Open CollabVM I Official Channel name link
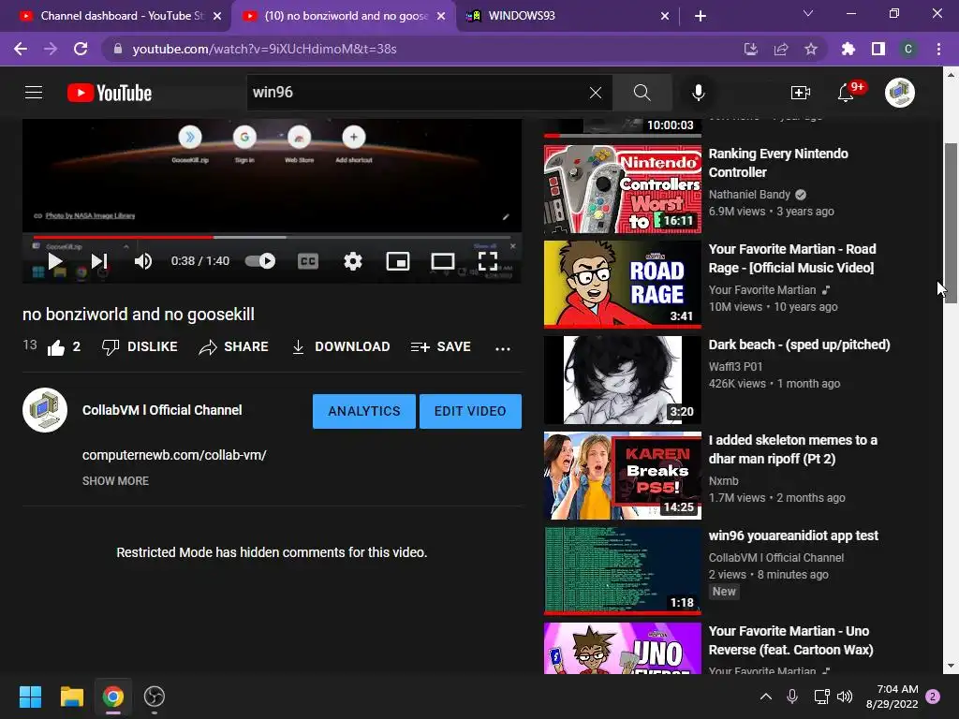 coord(162,410)
